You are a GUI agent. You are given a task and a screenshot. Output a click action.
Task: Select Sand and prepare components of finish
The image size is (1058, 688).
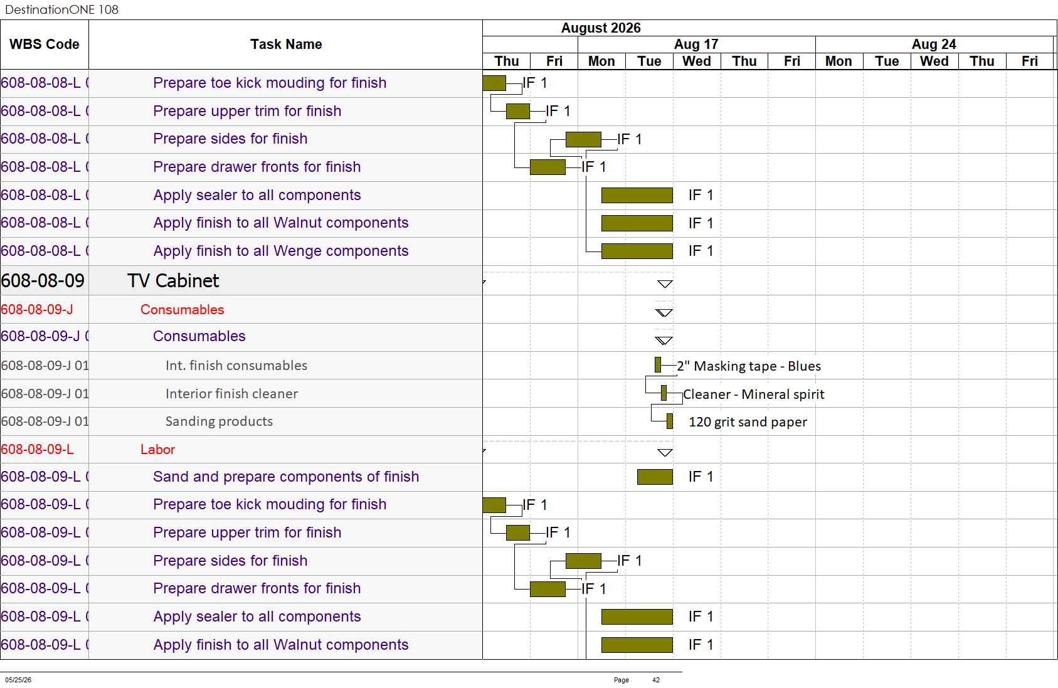tap(286, 477)
